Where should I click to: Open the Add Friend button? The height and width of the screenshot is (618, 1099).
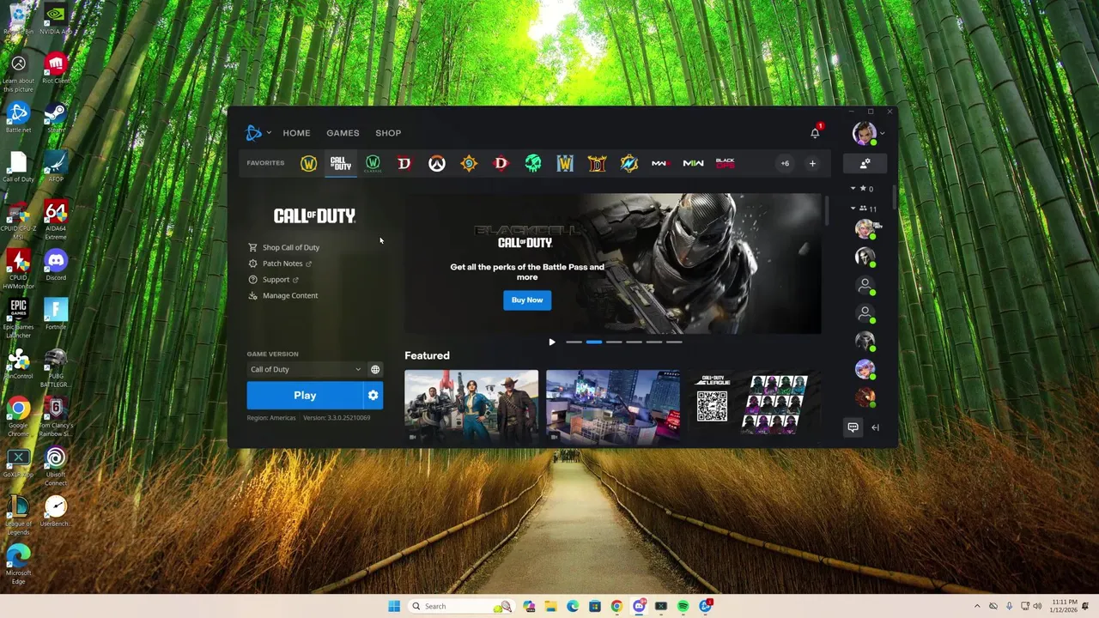pyautogui.click(x=865, y=163)
